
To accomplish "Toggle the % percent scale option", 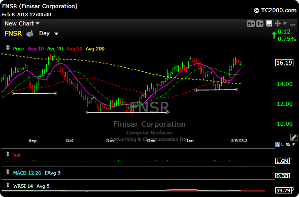I will coord(288,145).
